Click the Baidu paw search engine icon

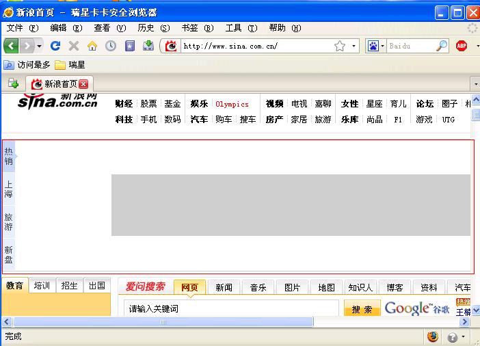click(373, 46)
